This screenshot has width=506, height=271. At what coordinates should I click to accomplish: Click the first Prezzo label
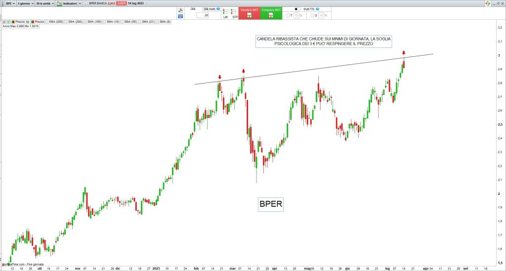[20, 22]
